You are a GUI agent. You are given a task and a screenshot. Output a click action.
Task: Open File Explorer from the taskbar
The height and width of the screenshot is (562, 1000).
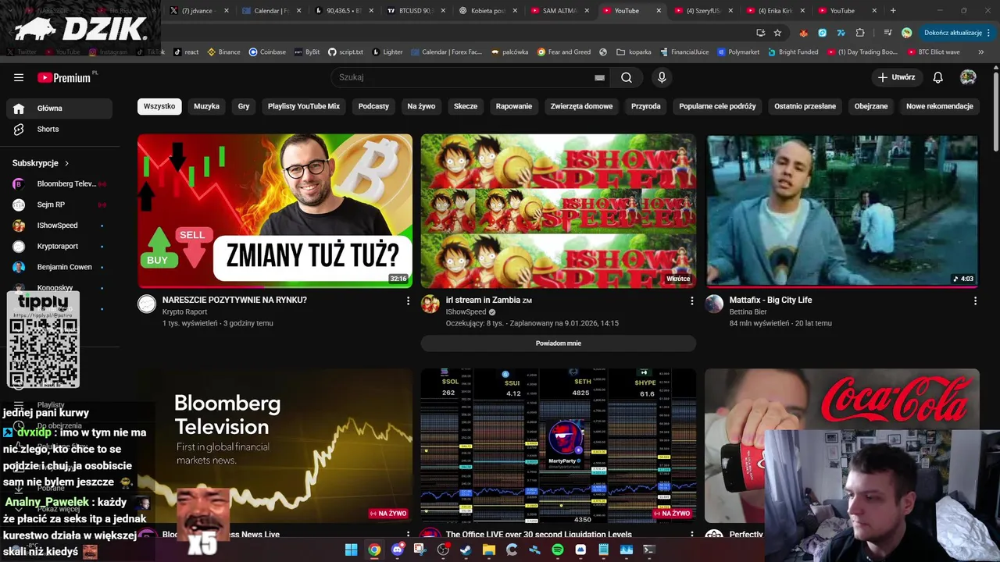click(x=489, y=550)
